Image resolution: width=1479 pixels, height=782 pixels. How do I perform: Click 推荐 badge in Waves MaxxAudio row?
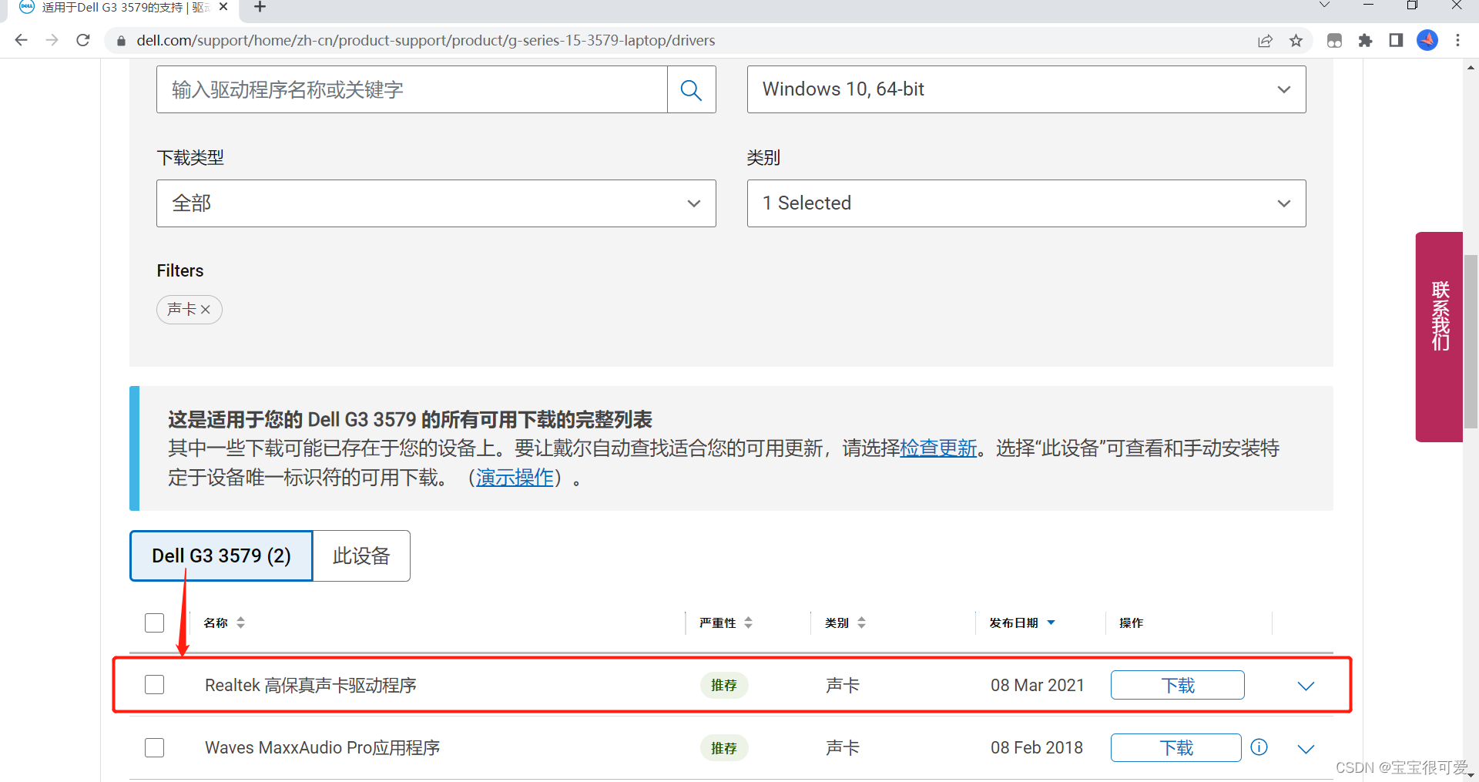723,748
